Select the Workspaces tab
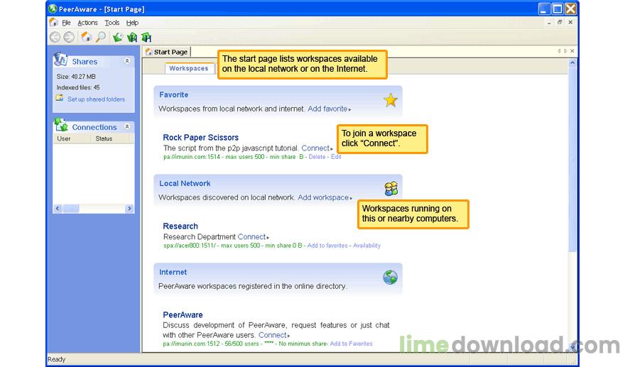Screen dimensions: 625x367 pyautogui.click(x=188, y=69)
